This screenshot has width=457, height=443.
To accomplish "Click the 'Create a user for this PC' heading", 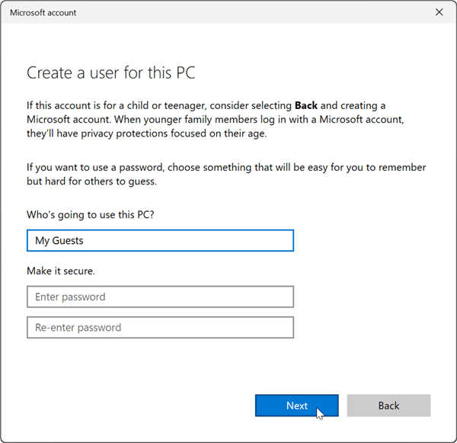I will click(111, 73).
